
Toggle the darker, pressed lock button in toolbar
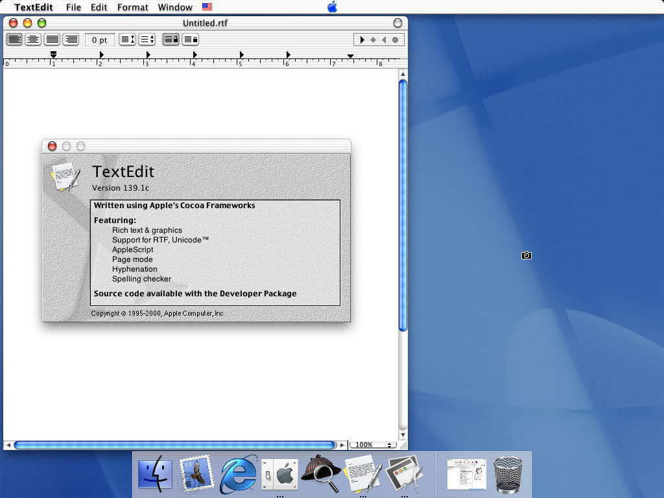point(171,40)
